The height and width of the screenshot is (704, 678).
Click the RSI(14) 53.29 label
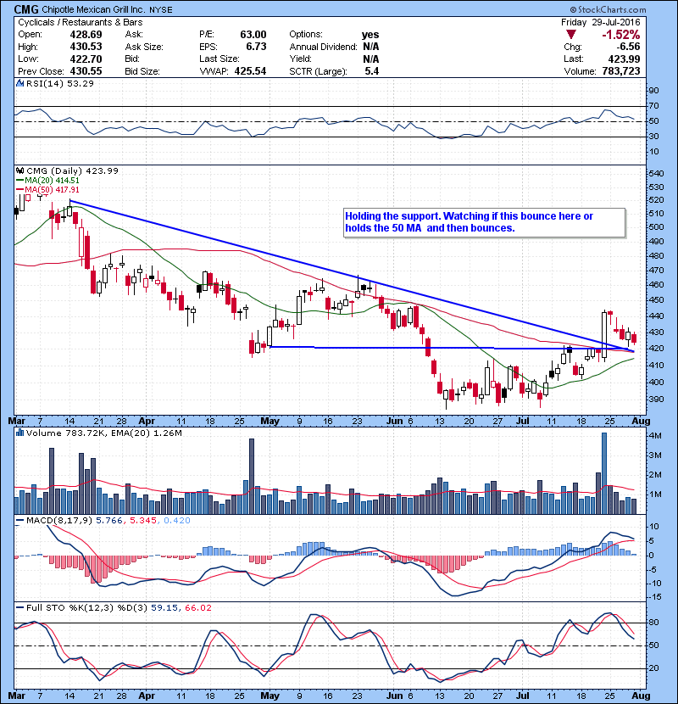(x=60, y=83)
